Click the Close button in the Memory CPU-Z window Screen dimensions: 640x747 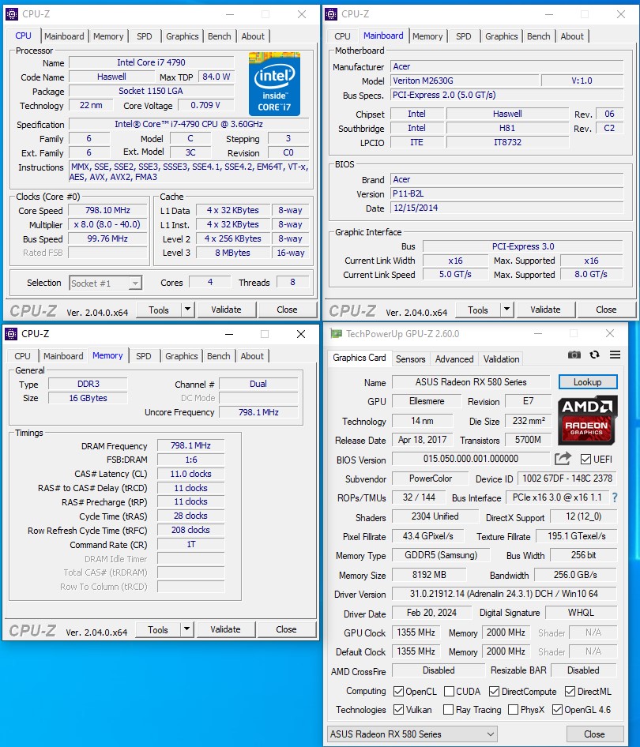[286, 629]
